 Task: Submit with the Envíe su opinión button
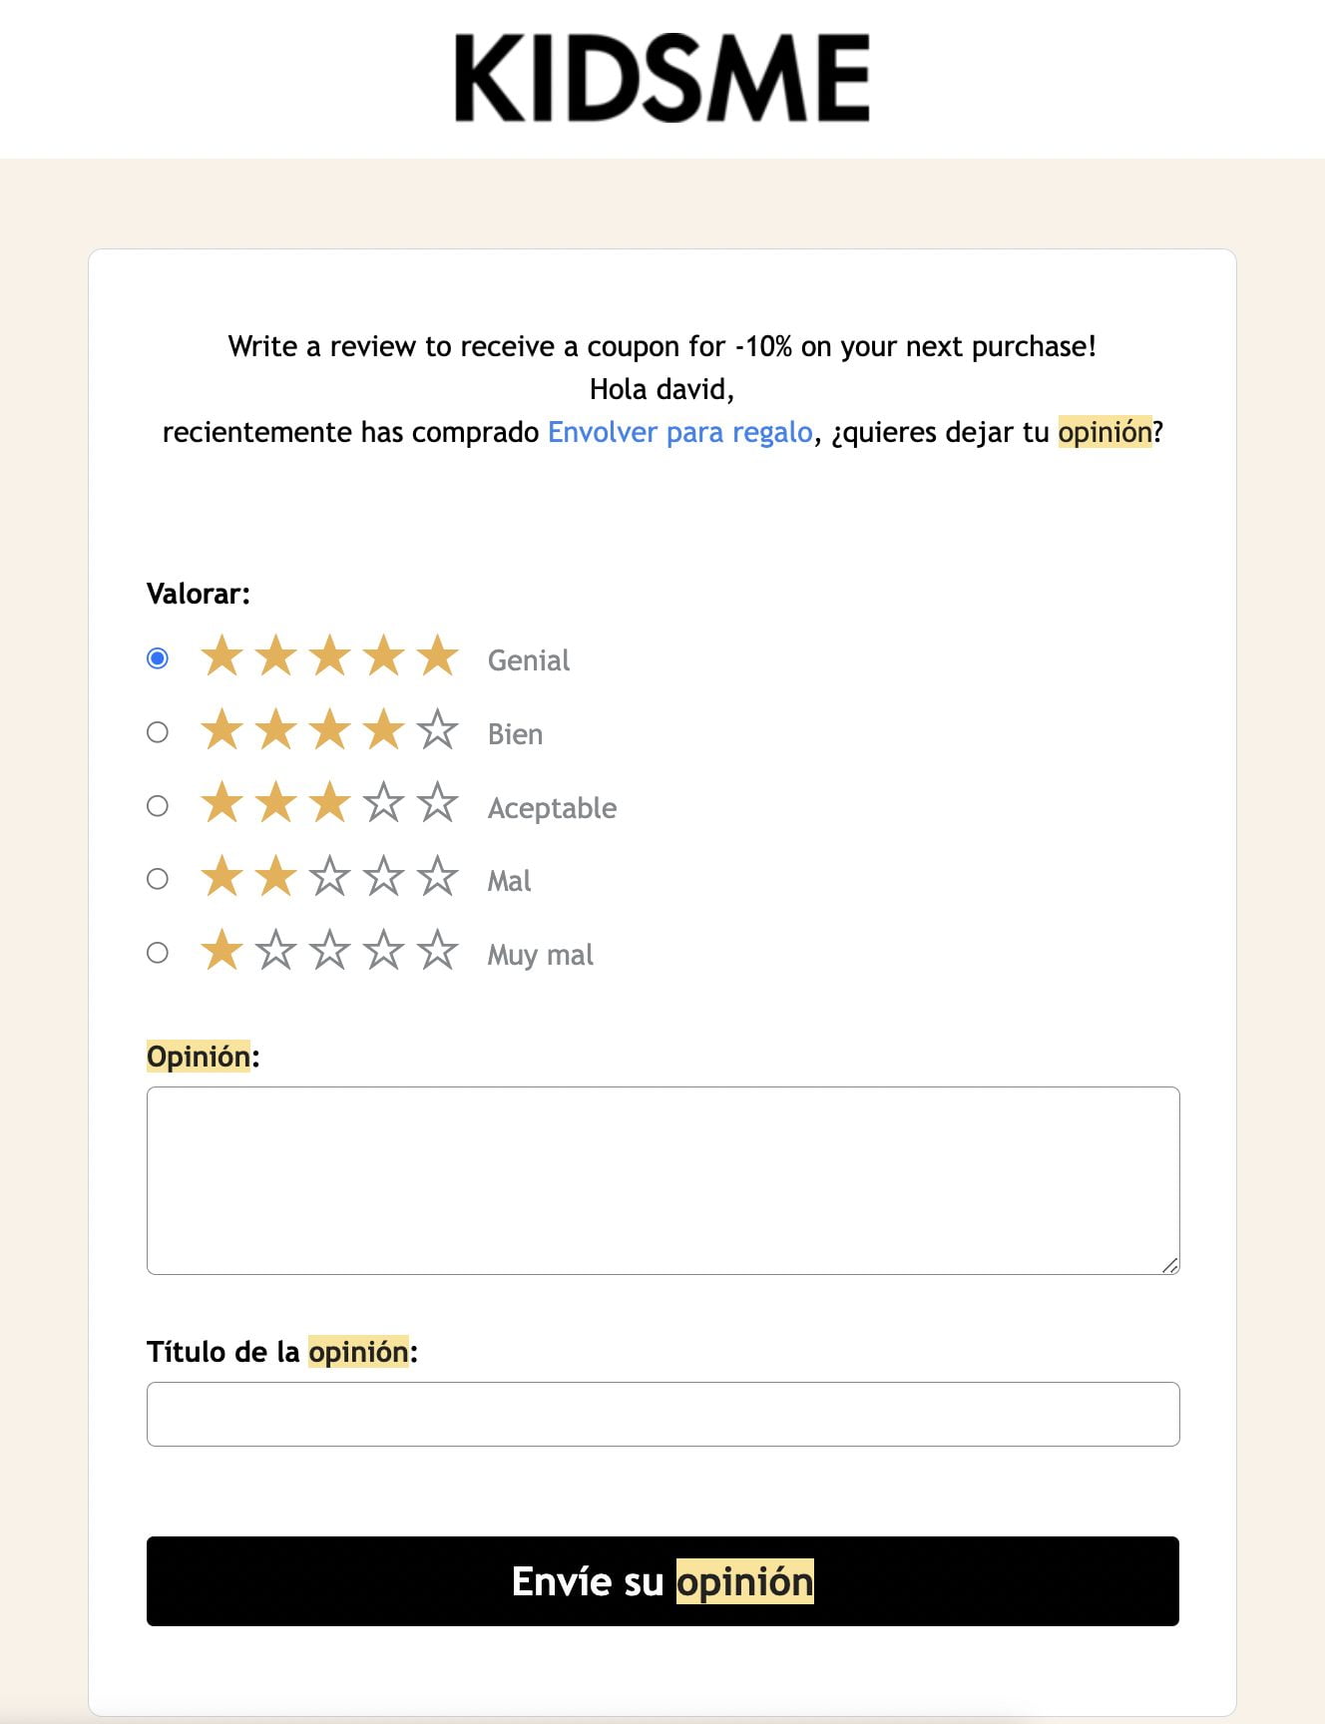pos(662,1581)
